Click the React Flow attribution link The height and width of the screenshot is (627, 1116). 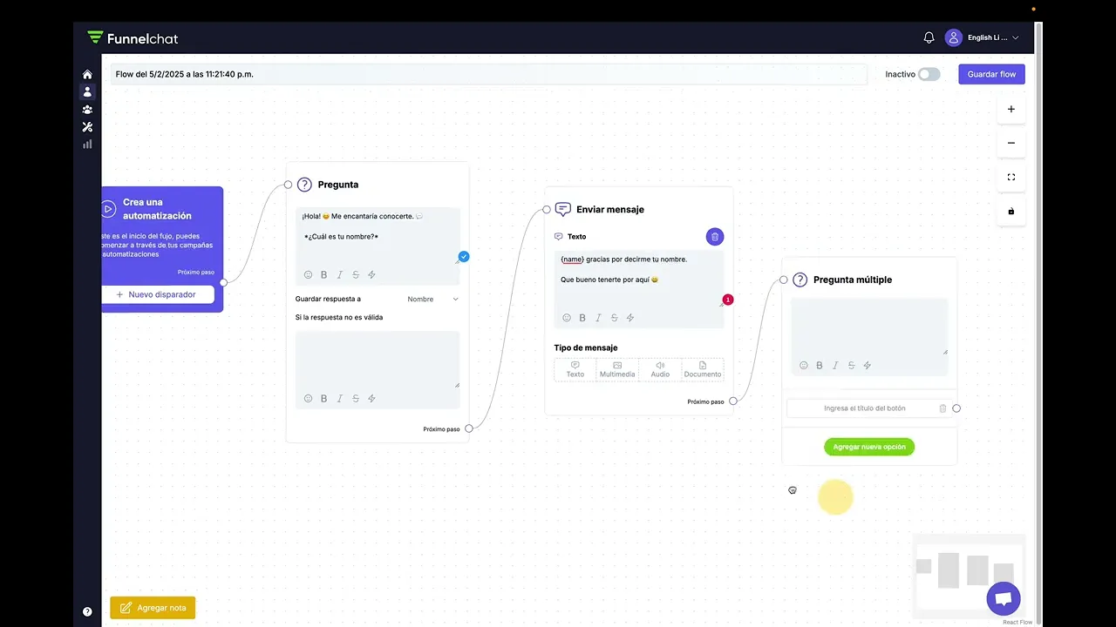click(x=1017, y=622)
